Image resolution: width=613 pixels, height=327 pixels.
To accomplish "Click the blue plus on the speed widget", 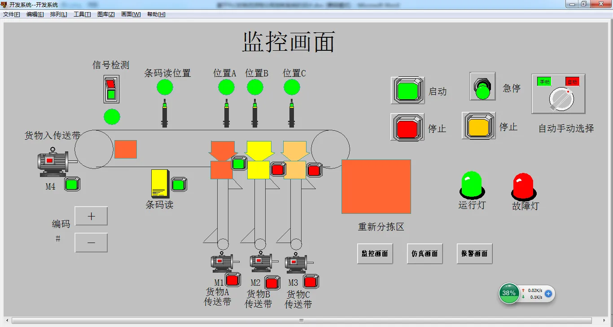I will [x=548, y=294].
